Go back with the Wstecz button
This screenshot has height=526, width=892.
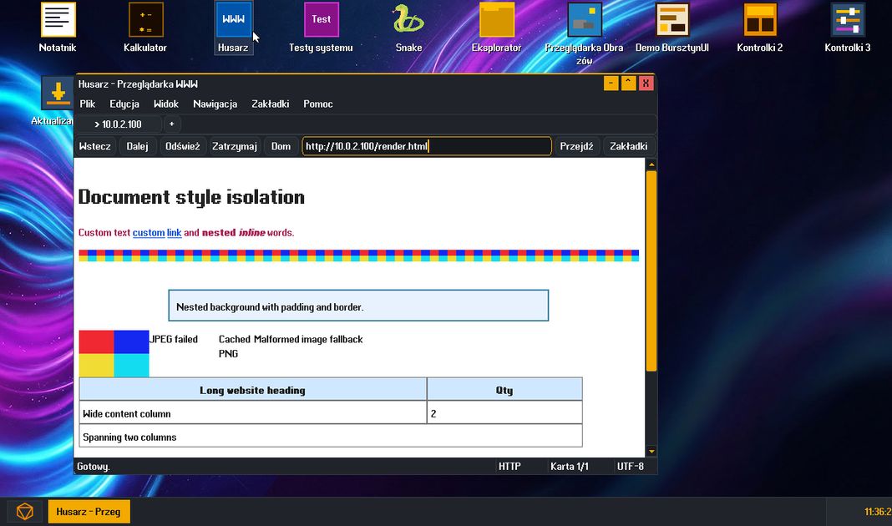(95, 146)
